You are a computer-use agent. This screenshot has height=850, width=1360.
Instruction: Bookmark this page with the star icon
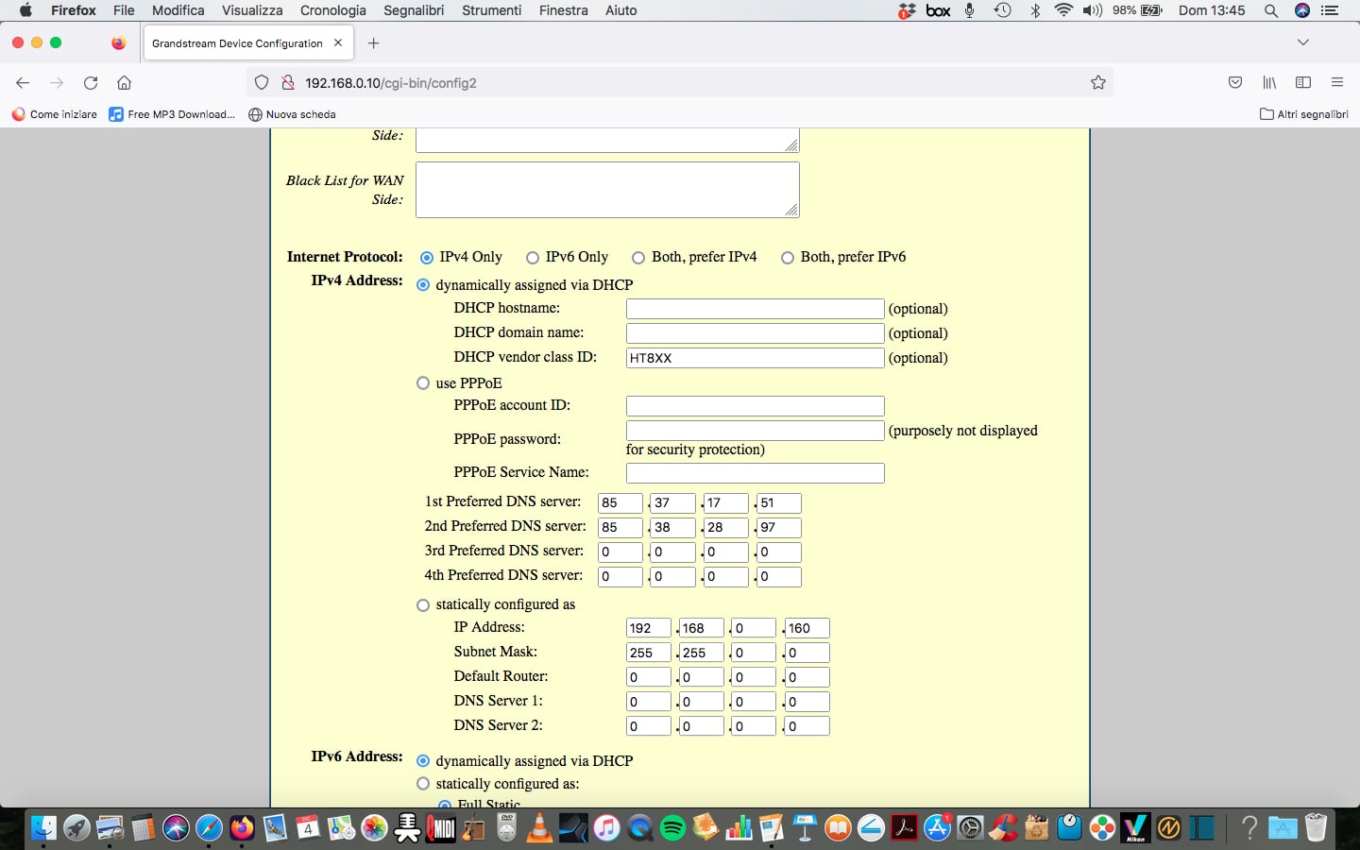[x=1097, y=83]
